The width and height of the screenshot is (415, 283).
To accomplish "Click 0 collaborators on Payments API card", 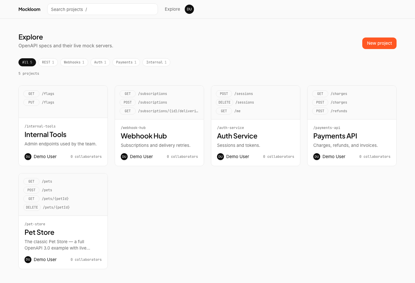I will (x=375, y=157).
